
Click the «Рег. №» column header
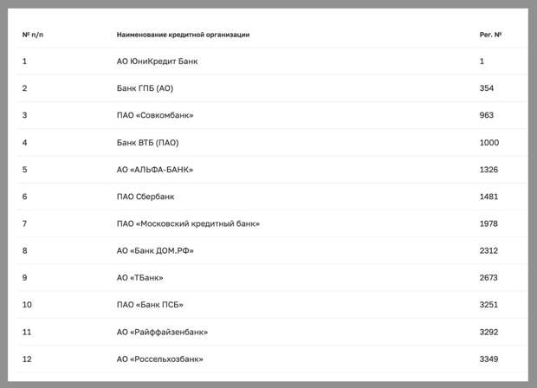(490, 35)
